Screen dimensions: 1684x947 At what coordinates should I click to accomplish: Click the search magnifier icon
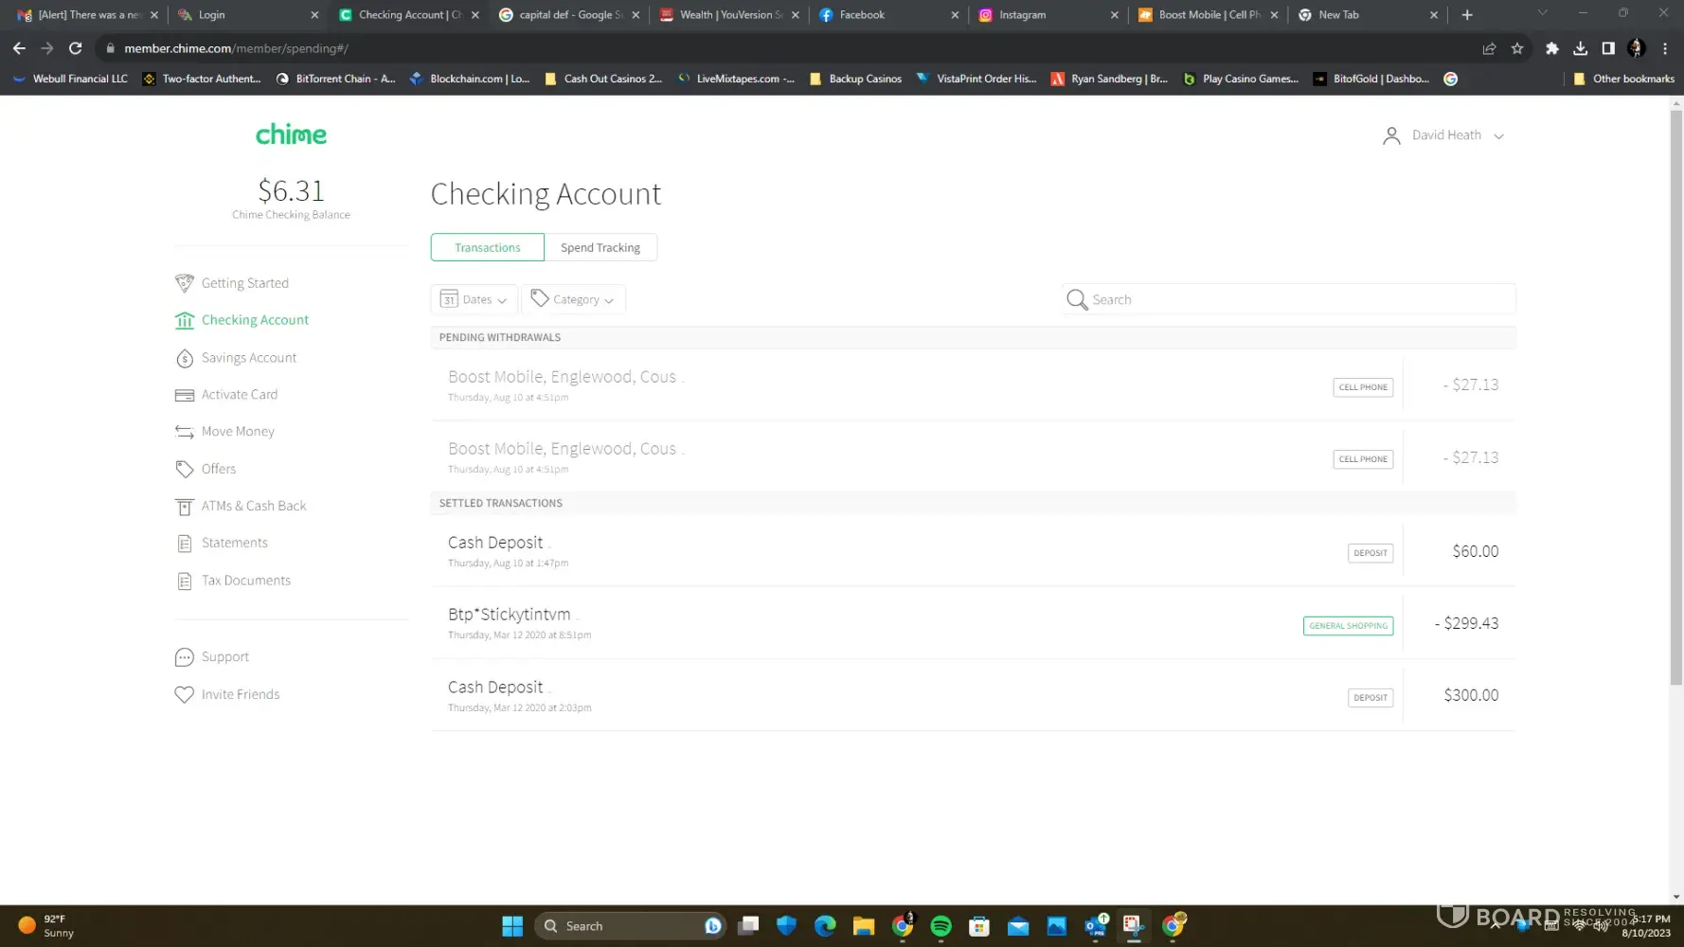click(1077, 299)
